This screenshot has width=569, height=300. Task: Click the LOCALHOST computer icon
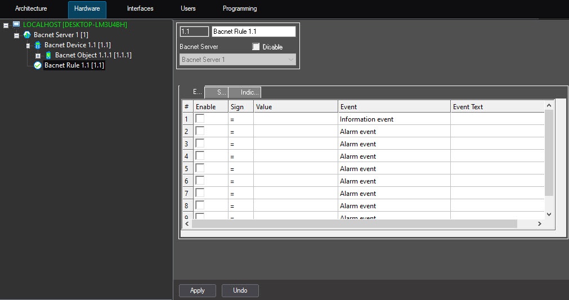[x=16, y=25]
